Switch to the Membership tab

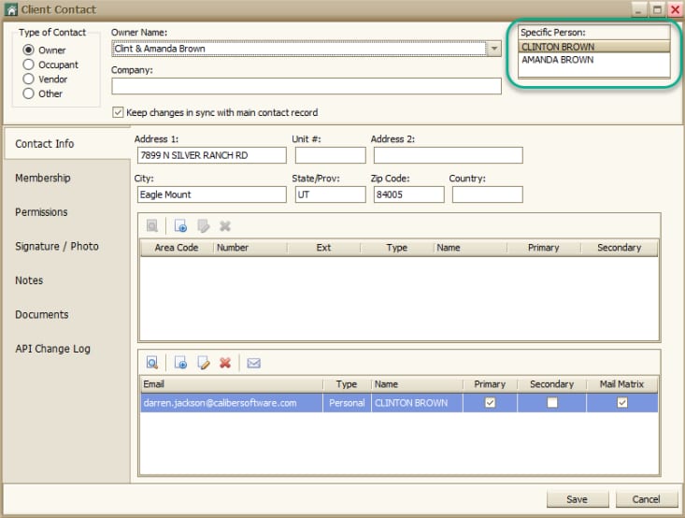[43, 178]
